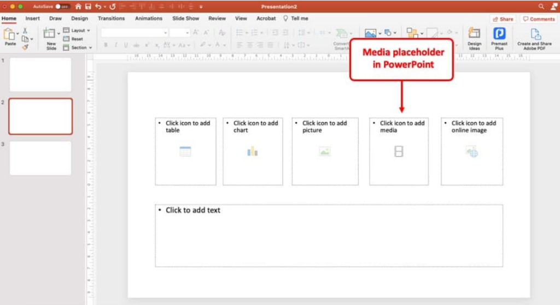Toggle bold formatting
The height and width of the screenshot is (305, 560).
tap(106, 45)
